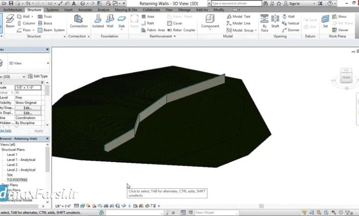Click the keyword search input field

coord(236,3)
